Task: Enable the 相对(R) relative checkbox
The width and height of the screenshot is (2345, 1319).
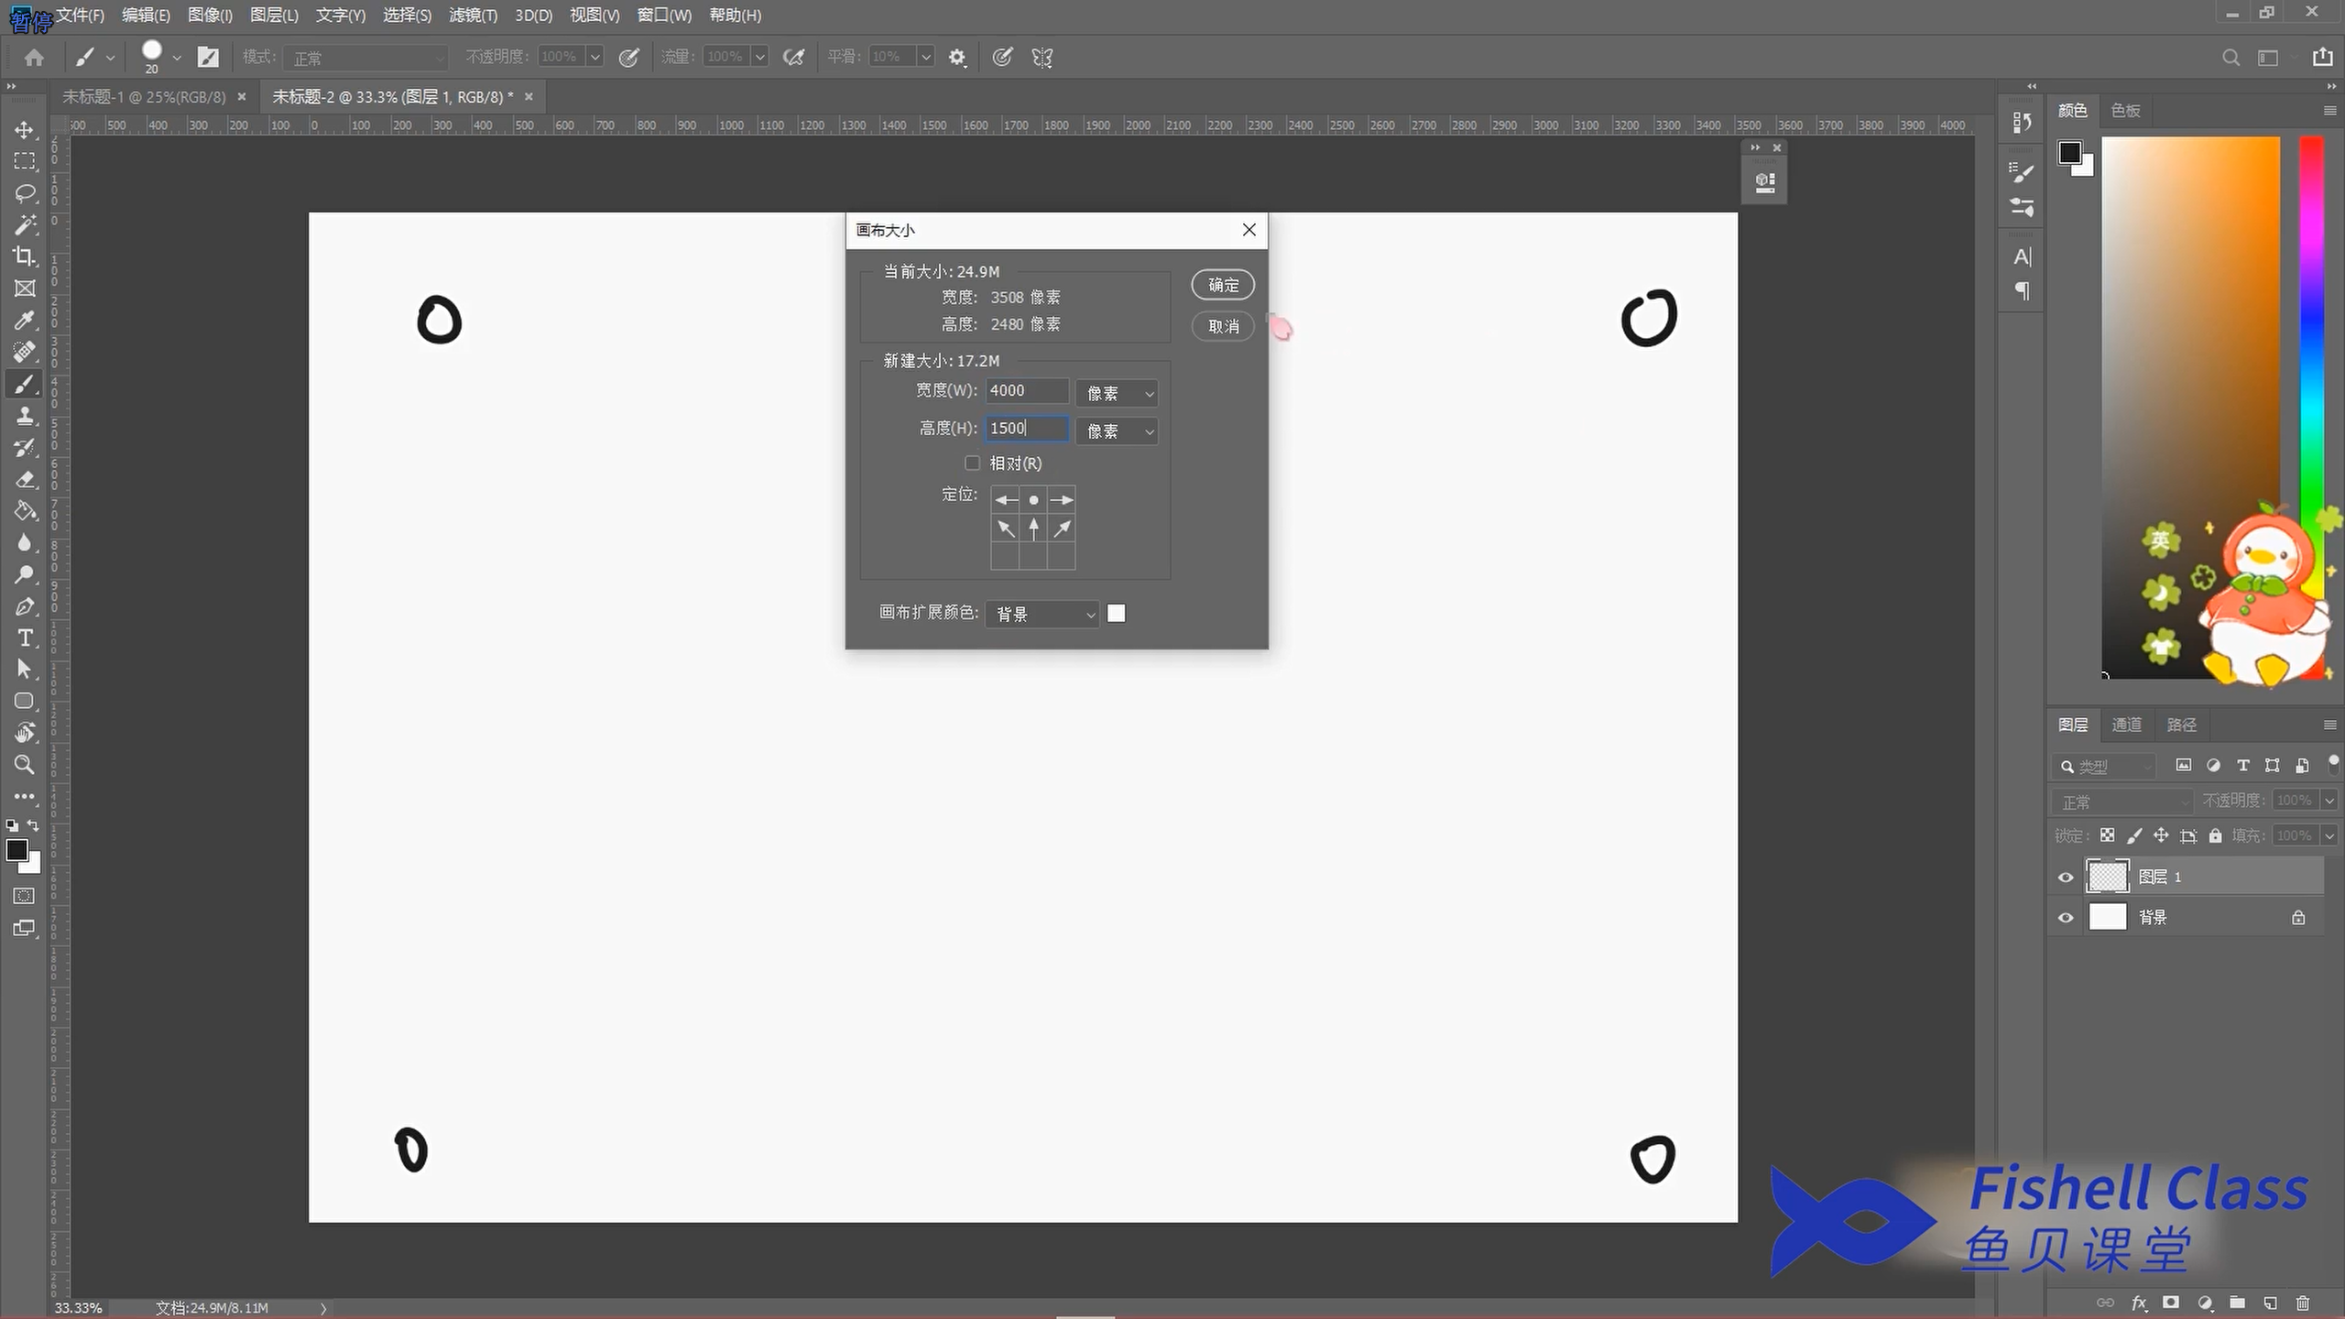Action: 972,463
